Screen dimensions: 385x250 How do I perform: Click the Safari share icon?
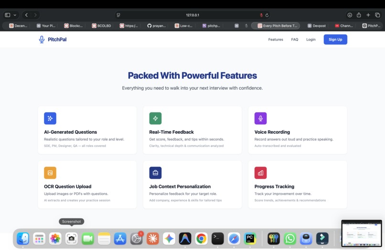point(359,15)
